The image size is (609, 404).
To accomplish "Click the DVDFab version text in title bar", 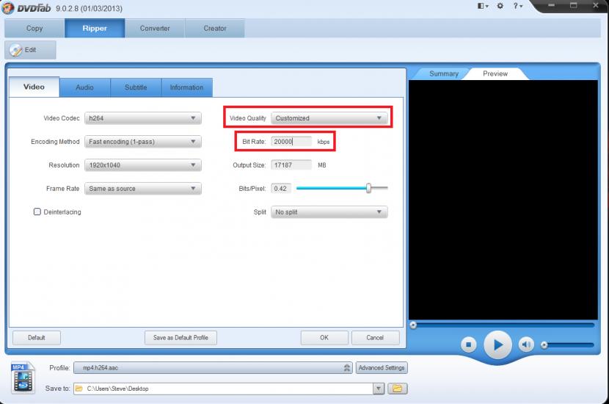I will (x=89, y=9).
